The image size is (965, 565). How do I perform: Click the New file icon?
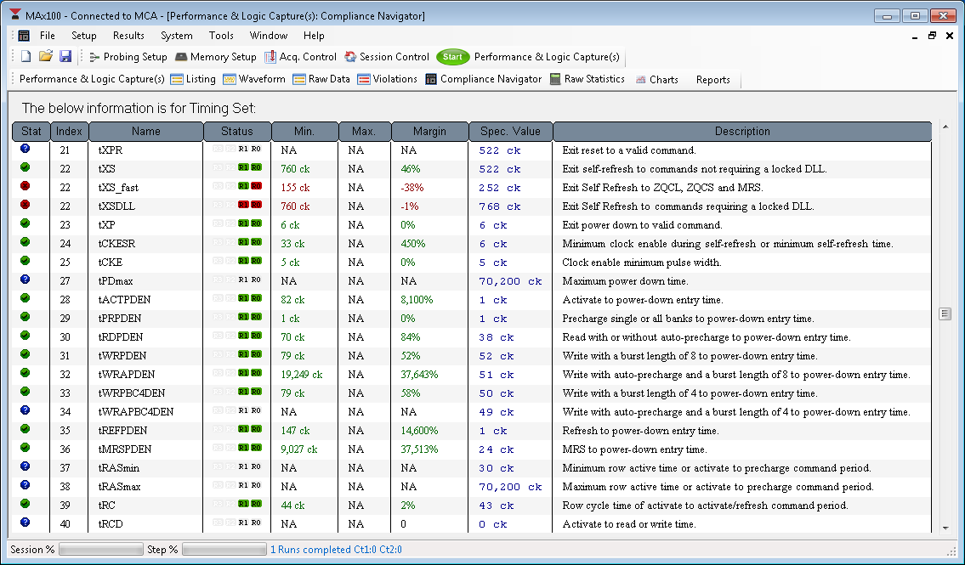pos(26,57)
